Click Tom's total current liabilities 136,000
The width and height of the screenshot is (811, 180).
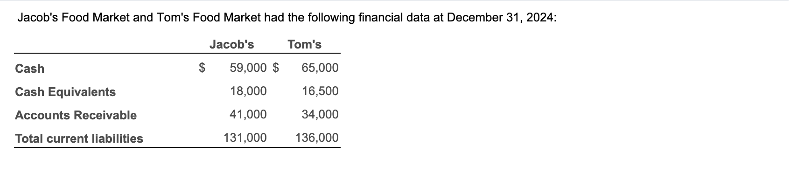(x=317, y=138)
